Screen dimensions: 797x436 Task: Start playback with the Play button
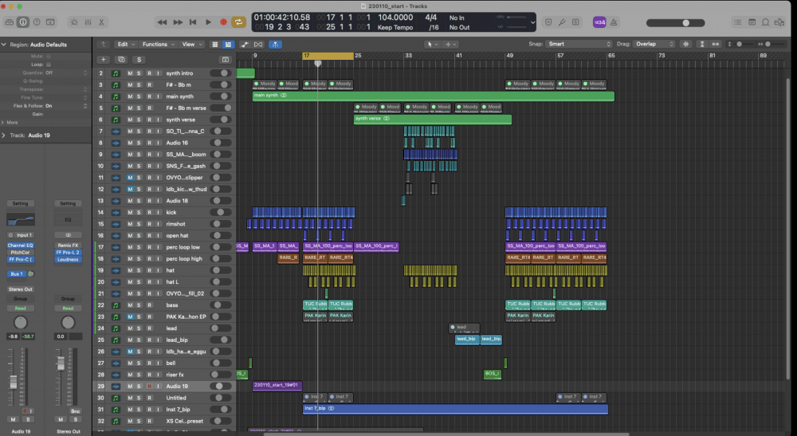(x=208, y=22)
